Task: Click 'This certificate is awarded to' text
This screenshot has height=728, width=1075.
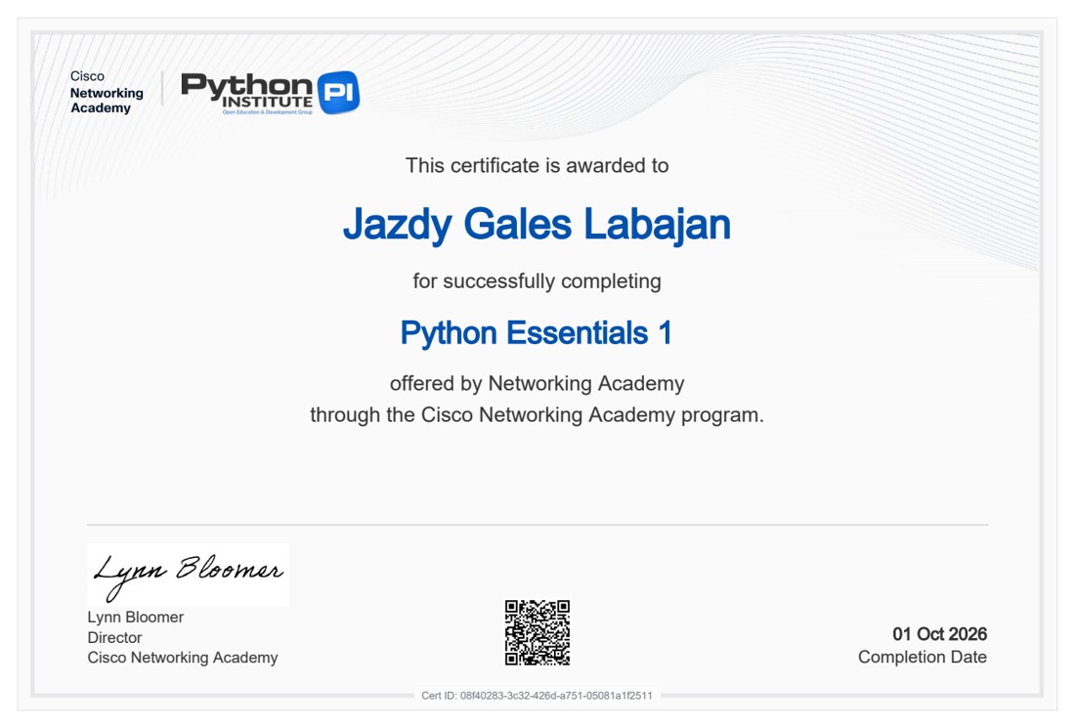Action: [x=537, y=166]
